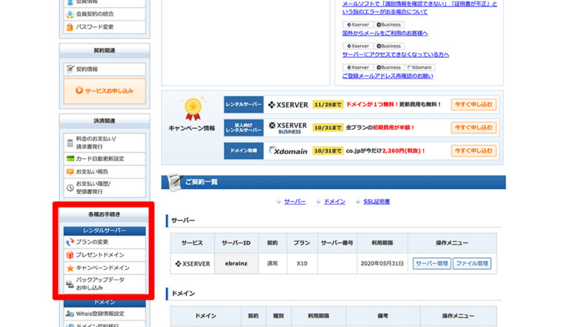Open Whois登録情報設定 menu item

104,314
